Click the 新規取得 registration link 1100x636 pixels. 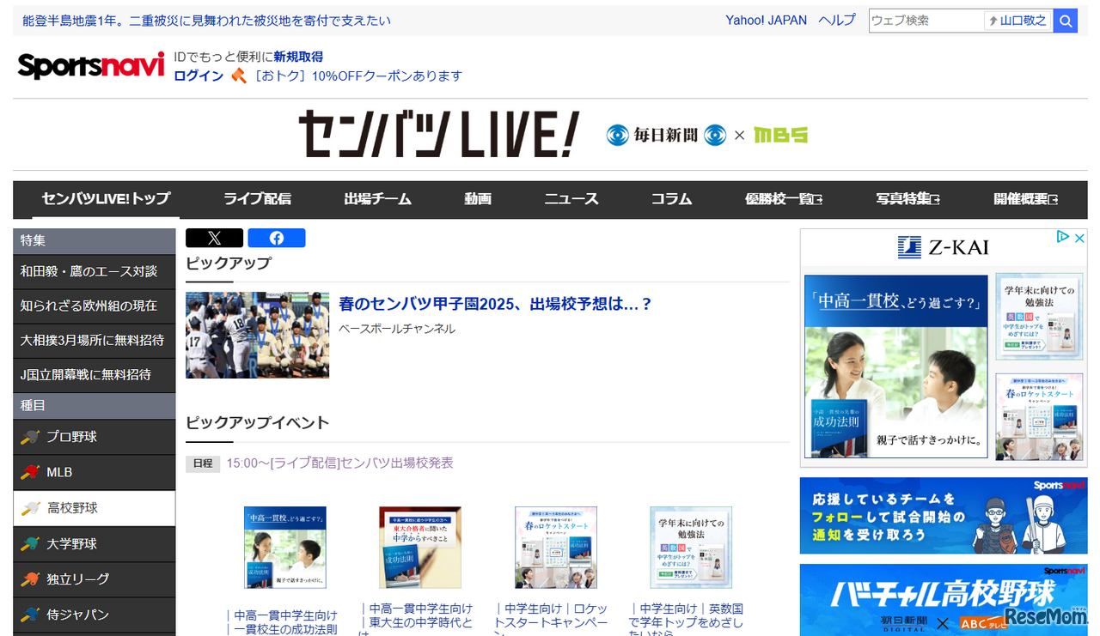[298, 57]
